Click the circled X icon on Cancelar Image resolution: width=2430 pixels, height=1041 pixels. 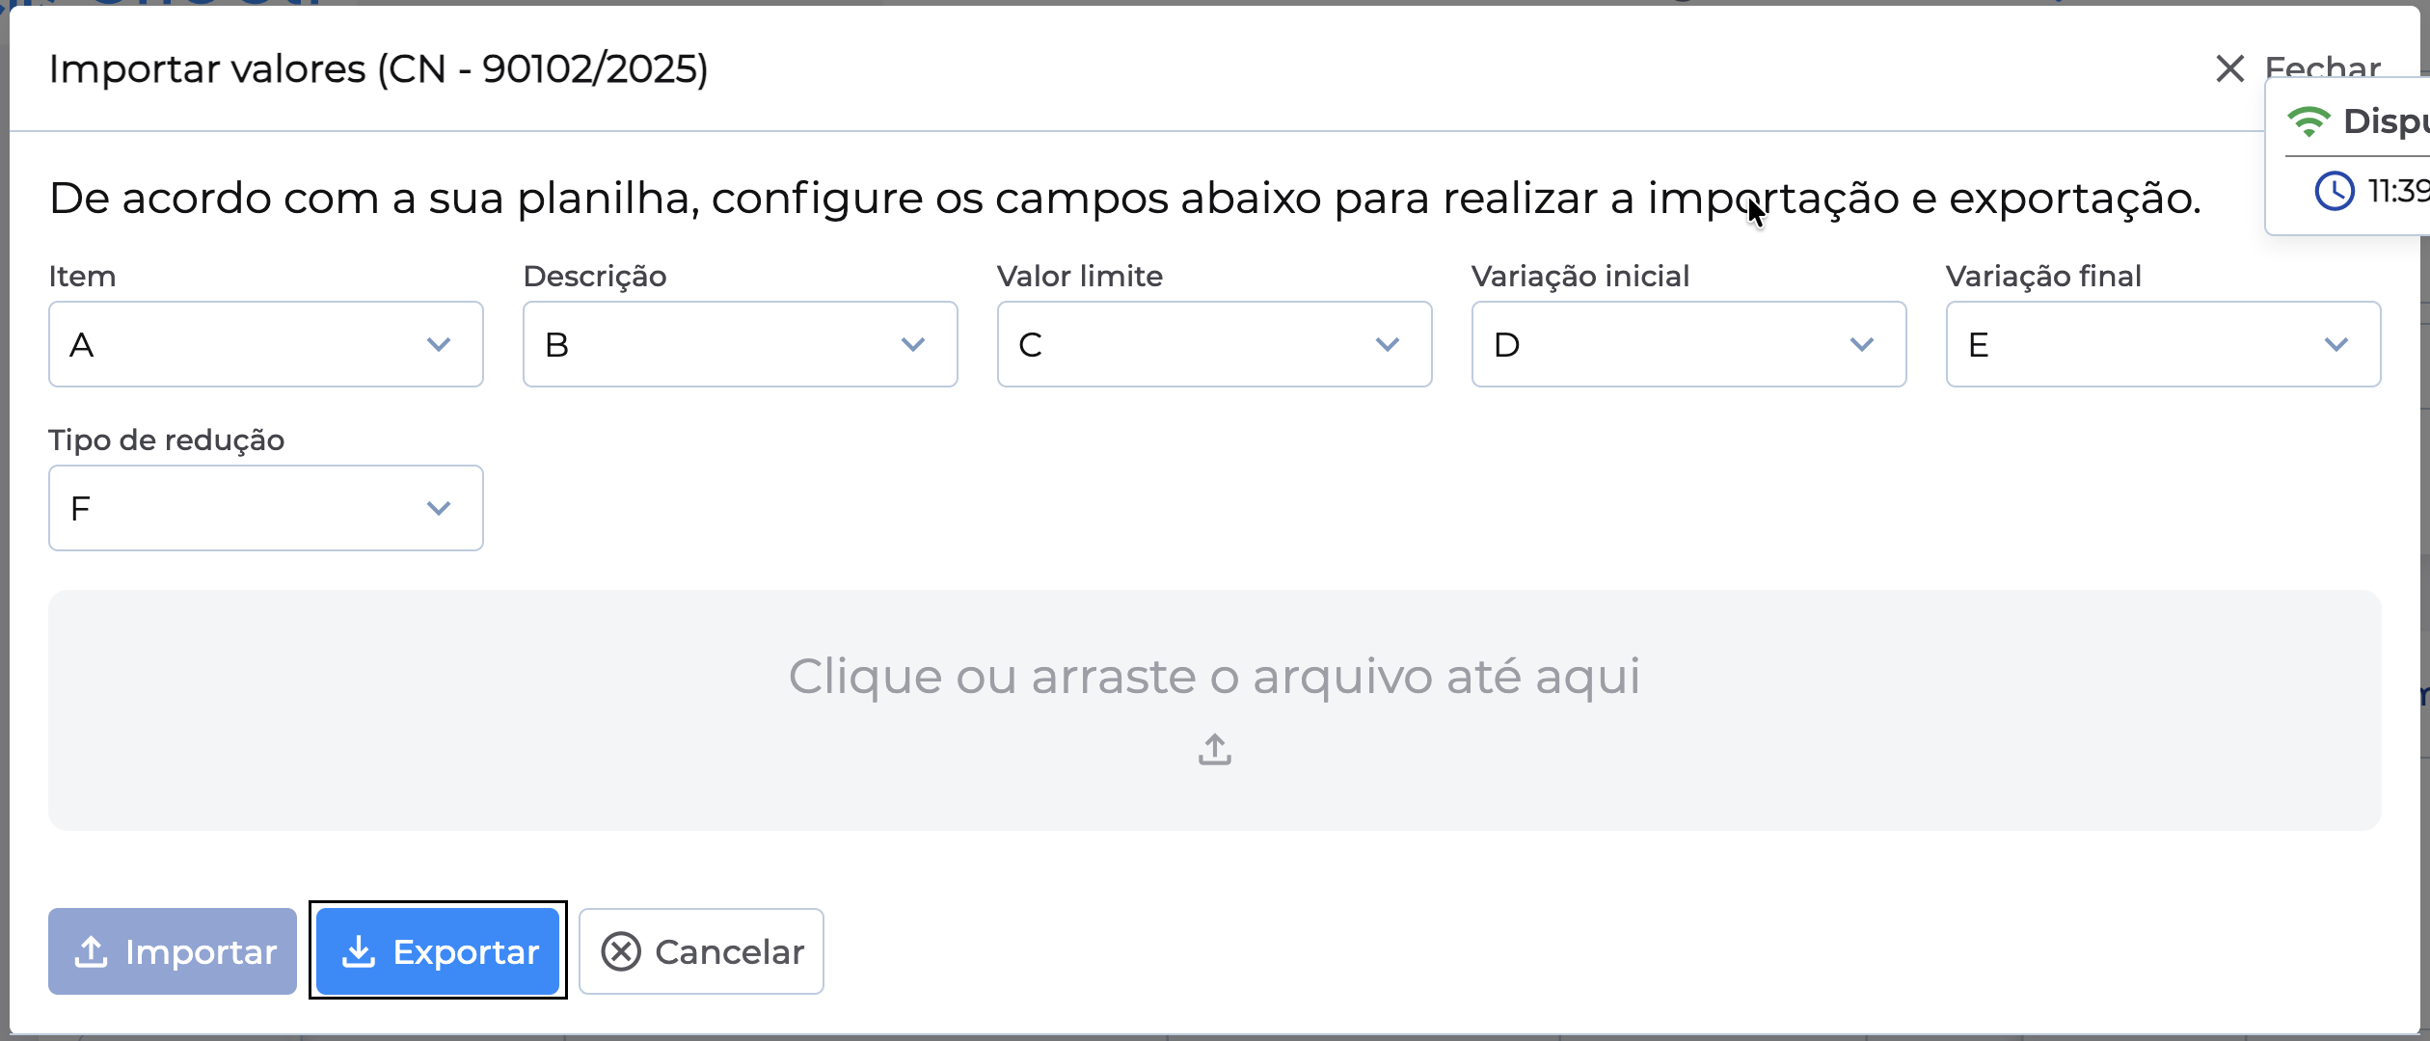coord(621,951)
